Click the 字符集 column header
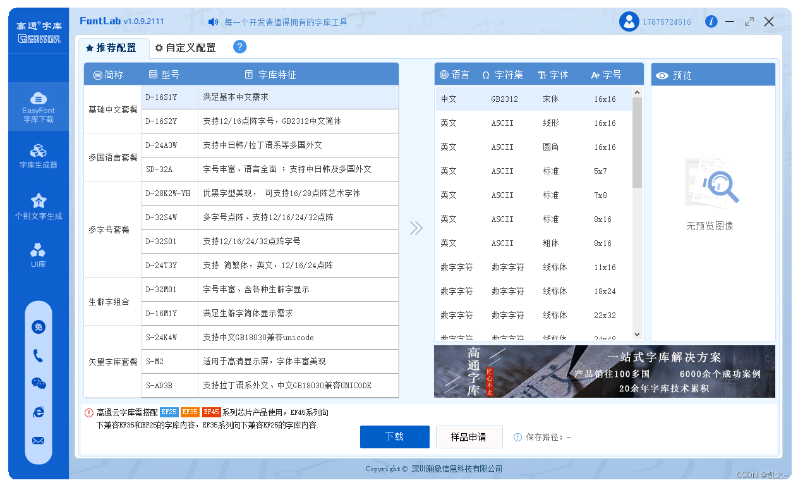798x485 pixels. [502, 75]
